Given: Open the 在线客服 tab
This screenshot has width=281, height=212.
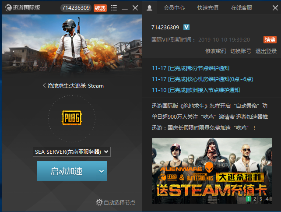Looking at the screenshot, I should 242,8.
